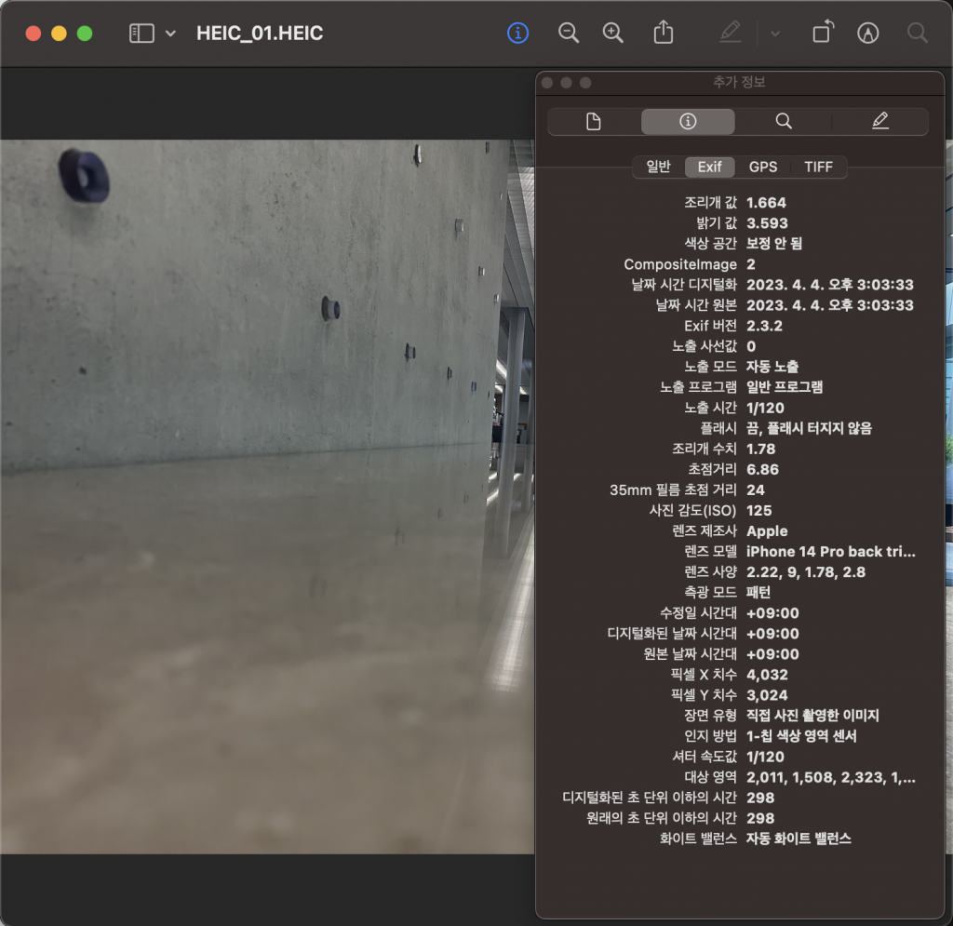
Task: Close the 추가 정보 inspector window
Action: pyautogui.click(x=547, y=83)
